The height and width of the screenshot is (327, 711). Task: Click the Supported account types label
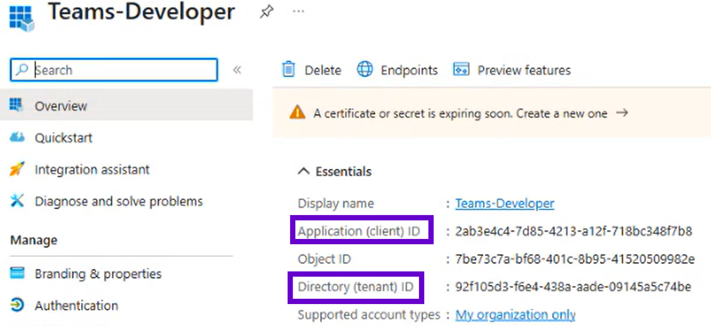point(369,315)
